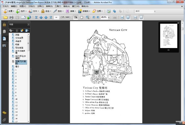185x125 pixels.
Task: Click the email envelope icon
Action: pyautogui.click(x=23, y=18)
